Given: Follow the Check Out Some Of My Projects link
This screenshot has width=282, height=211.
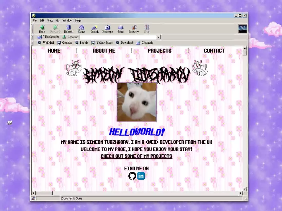Looking at the screenshot, I should point(136,156).
